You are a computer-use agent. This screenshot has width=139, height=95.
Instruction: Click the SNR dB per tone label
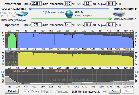click(15, 52)
